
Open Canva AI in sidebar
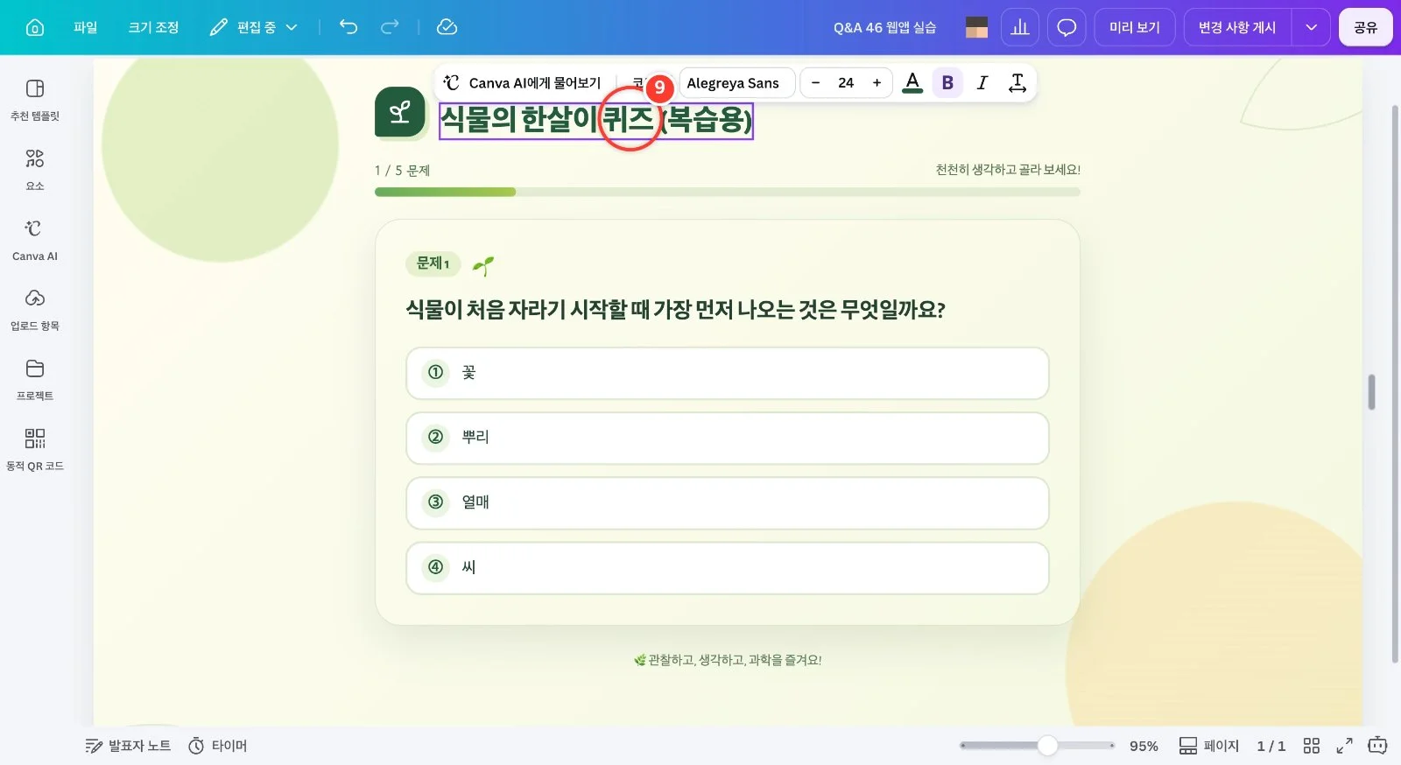(x=35, y=240)
